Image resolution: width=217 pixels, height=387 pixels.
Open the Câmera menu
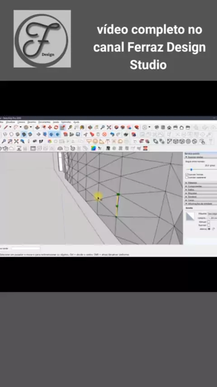click(x=21, y=122)
